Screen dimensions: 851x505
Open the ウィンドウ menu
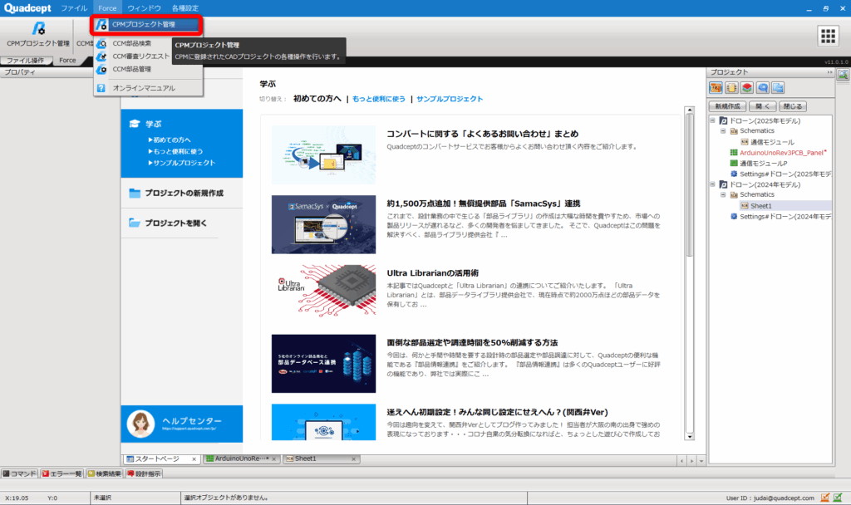click(144, 8)
